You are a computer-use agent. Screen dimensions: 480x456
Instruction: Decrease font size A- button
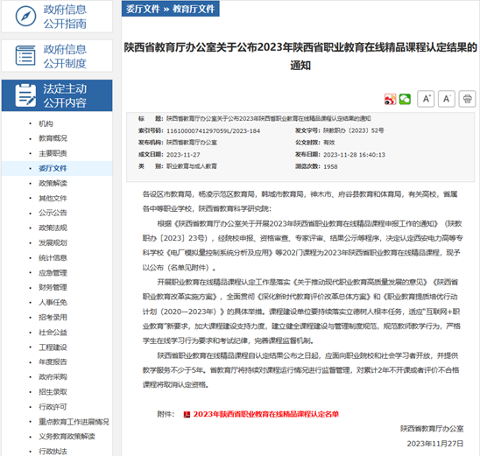click(447, 99)
